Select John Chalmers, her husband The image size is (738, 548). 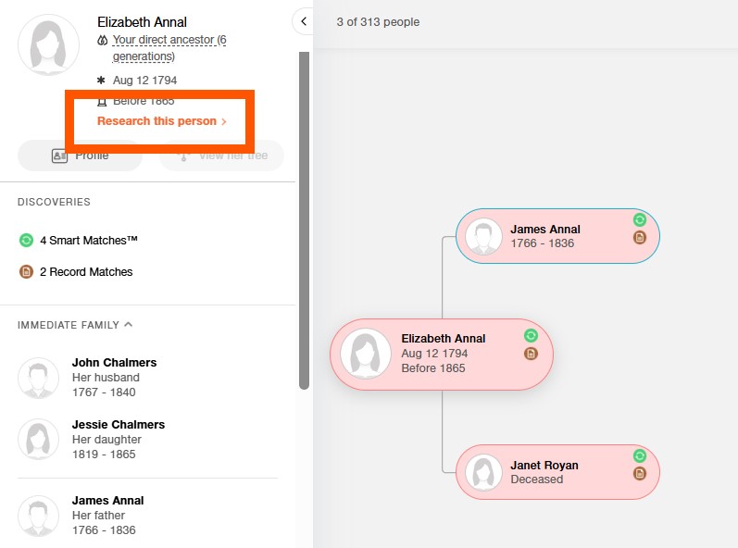coord(114,363)
